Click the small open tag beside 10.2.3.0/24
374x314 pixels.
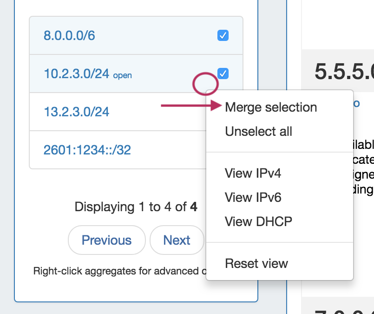122,75
